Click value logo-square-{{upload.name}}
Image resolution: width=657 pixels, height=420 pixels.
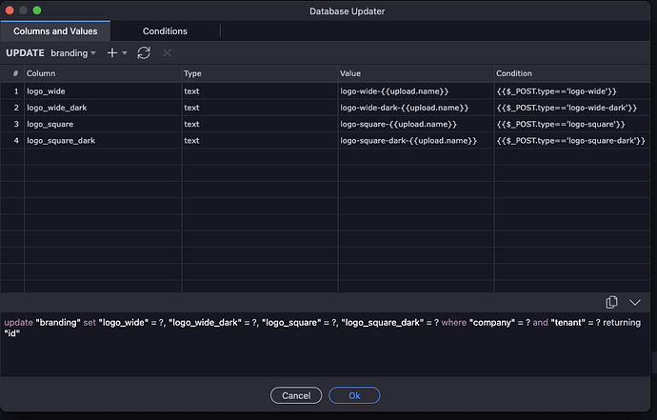pyautogui.click(x=416, y=124)
